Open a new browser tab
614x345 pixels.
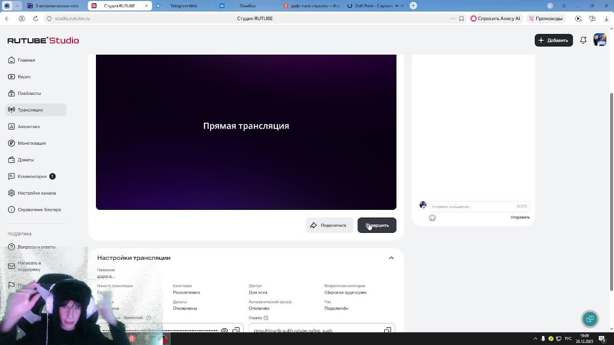[x=413, y=6]
